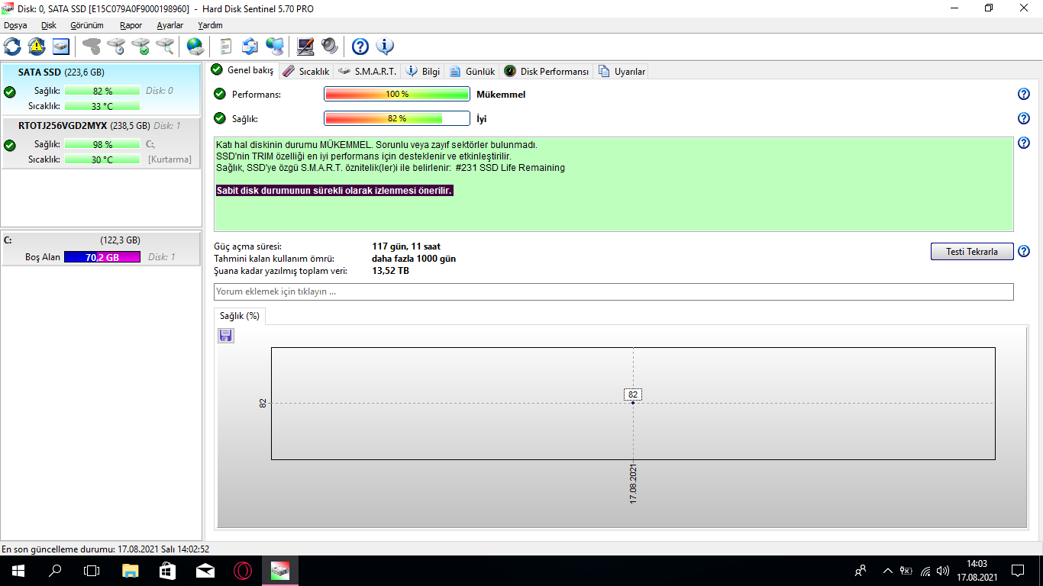Click the globe and monitor toolbar icon
This screenshot has height=586, width=1043.
point(275,47)
